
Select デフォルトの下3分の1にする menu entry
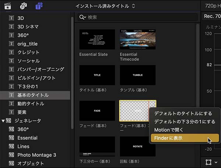click(x=185, y=122)
